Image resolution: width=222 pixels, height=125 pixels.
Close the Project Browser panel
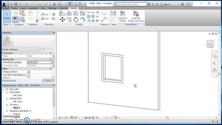point(54,85)
